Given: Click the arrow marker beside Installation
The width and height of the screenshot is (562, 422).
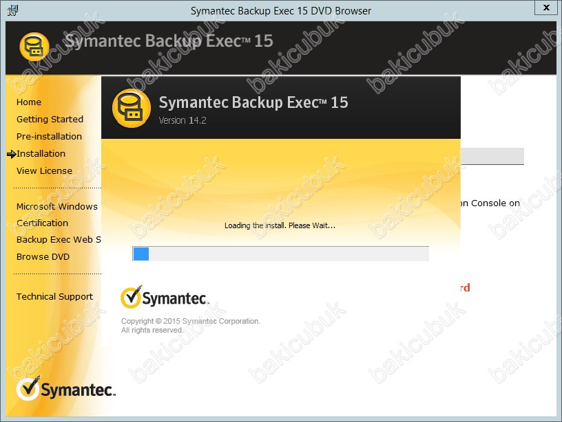Looking at the screenshot, I should point(12,154).
